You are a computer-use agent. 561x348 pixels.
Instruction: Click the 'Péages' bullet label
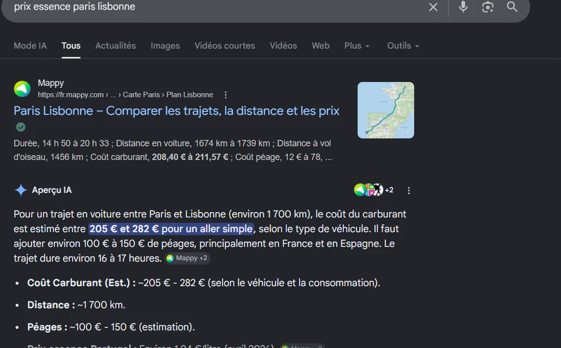click(x=47, y=327)
